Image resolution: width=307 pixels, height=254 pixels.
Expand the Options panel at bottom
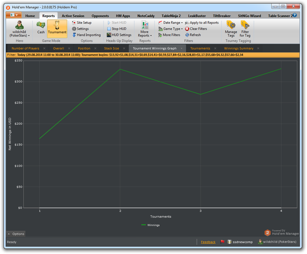click(16, 234)
